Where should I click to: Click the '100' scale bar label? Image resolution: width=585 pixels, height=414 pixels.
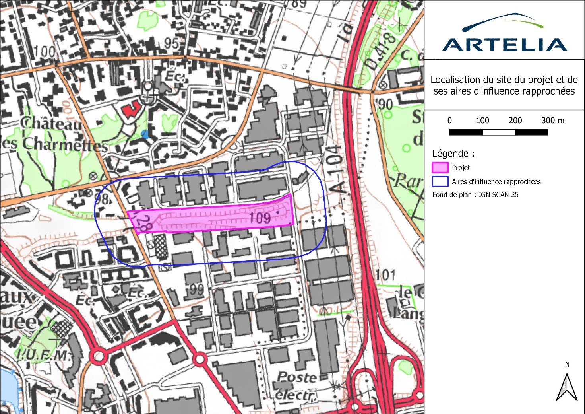[482, 121]
